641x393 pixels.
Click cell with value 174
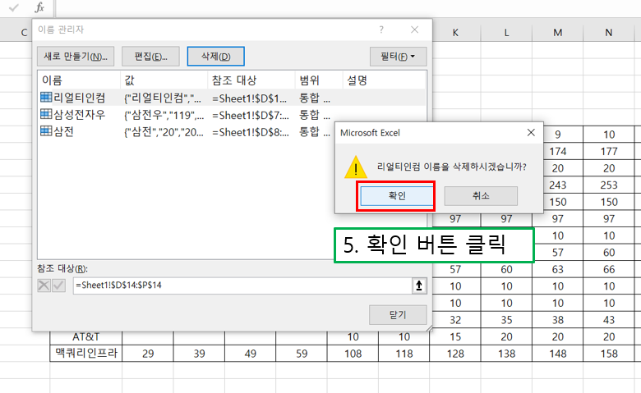558,152
